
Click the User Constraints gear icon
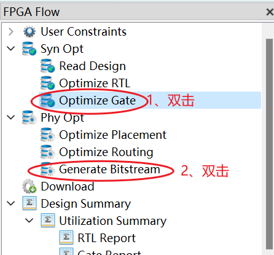[29, 31]
